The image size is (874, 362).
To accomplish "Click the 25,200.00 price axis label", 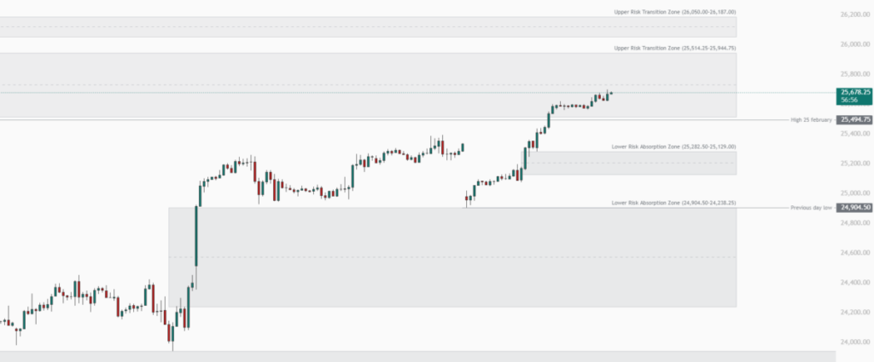I will tap(854, 164).
